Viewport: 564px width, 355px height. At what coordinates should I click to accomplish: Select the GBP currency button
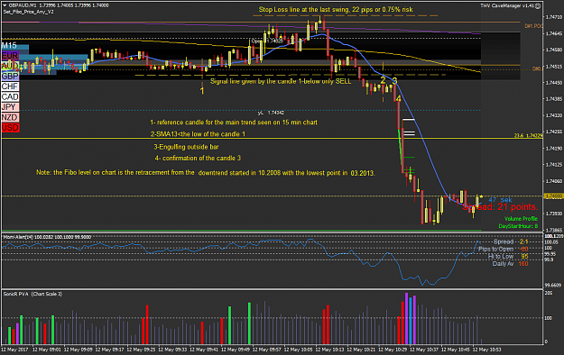pyautogui.click(x=10, y=77)
